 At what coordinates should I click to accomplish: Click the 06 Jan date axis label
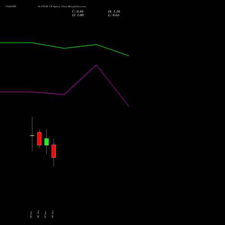click(x=38, y=214)
